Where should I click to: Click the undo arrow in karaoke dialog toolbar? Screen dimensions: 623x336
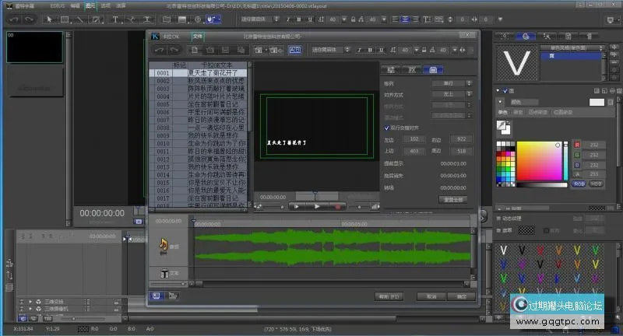pyautogui.click(x=159, y=49)
